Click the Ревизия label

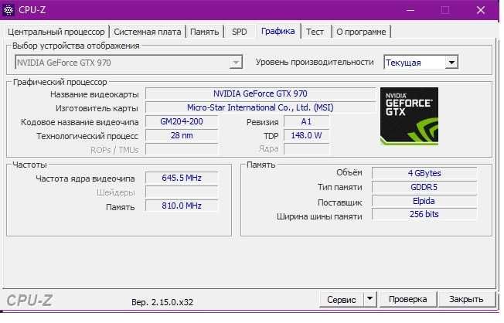[x=263, y=122]
